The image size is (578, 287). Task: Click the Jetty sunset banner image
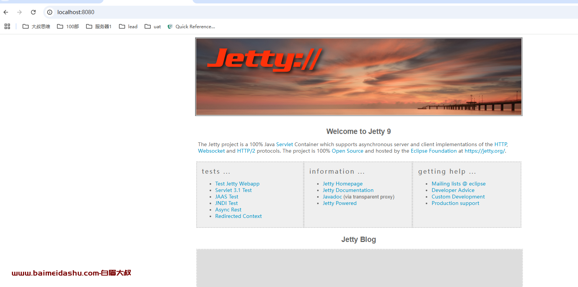tap(359, 77)
